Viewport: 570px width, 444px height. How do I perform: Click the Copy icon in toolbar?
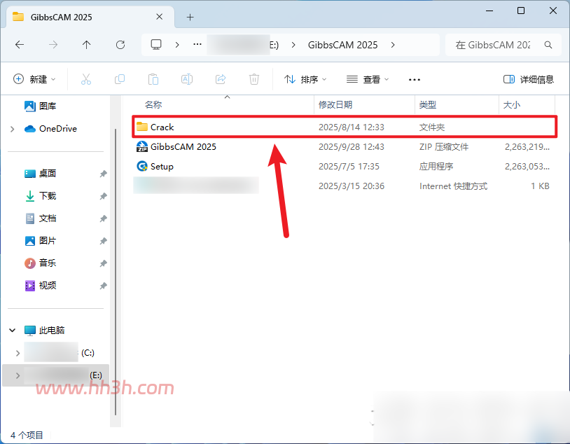120,79
